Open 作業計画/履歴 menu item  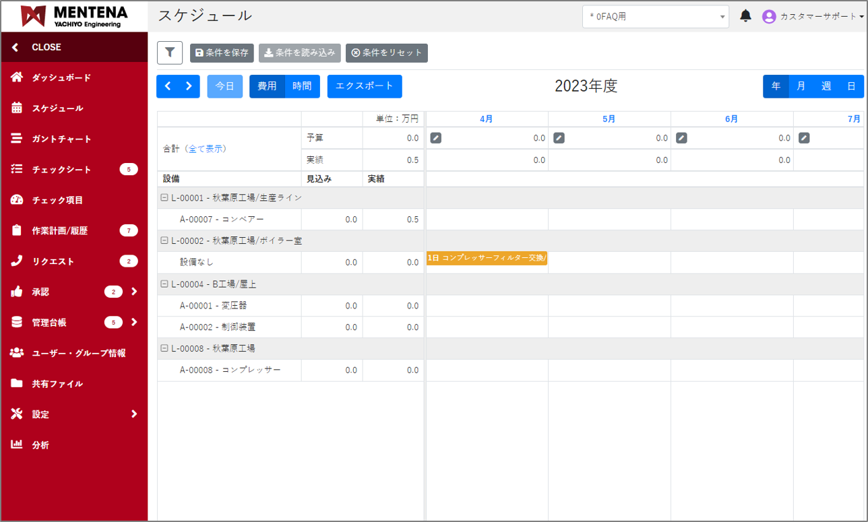pos(59,231)
